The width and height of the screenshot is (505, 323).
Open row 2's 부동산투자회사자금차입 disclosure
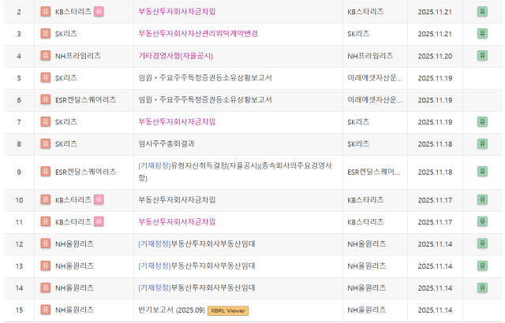pyautogui.click(x=177, y=12)
